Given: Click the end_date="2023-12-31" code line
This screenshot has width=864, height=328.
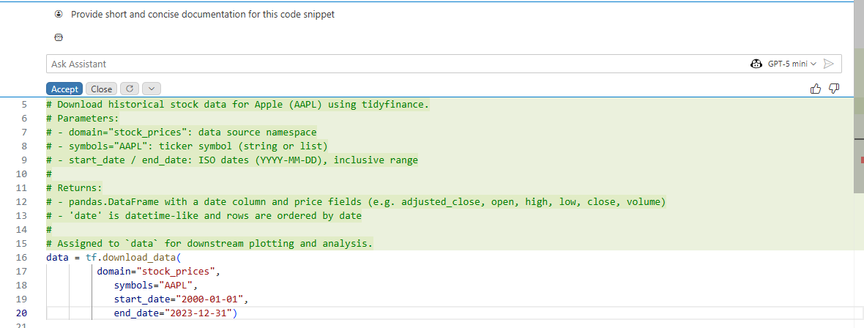Looking at the screenshot, I should click(176, 313).
